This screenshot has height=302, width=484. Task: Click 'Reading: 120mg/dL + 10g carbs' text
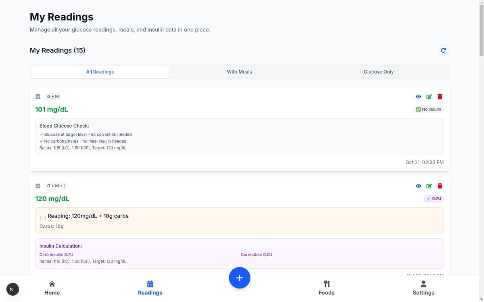88,216
